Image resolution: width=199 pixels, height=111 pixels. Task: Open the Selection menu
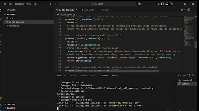[19, 4]
